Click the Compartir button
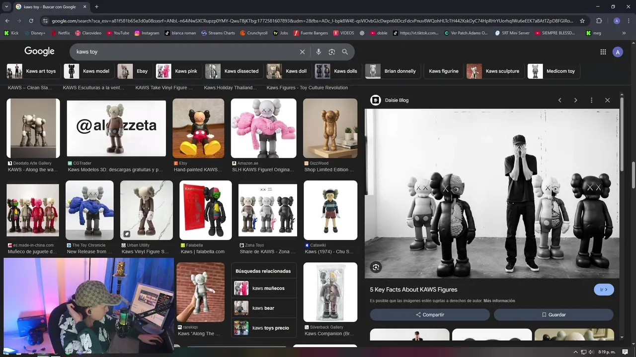 [x=430, y=315]
